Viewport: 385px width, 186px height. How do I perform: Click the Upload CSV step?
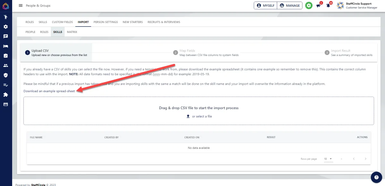(56, 53)
